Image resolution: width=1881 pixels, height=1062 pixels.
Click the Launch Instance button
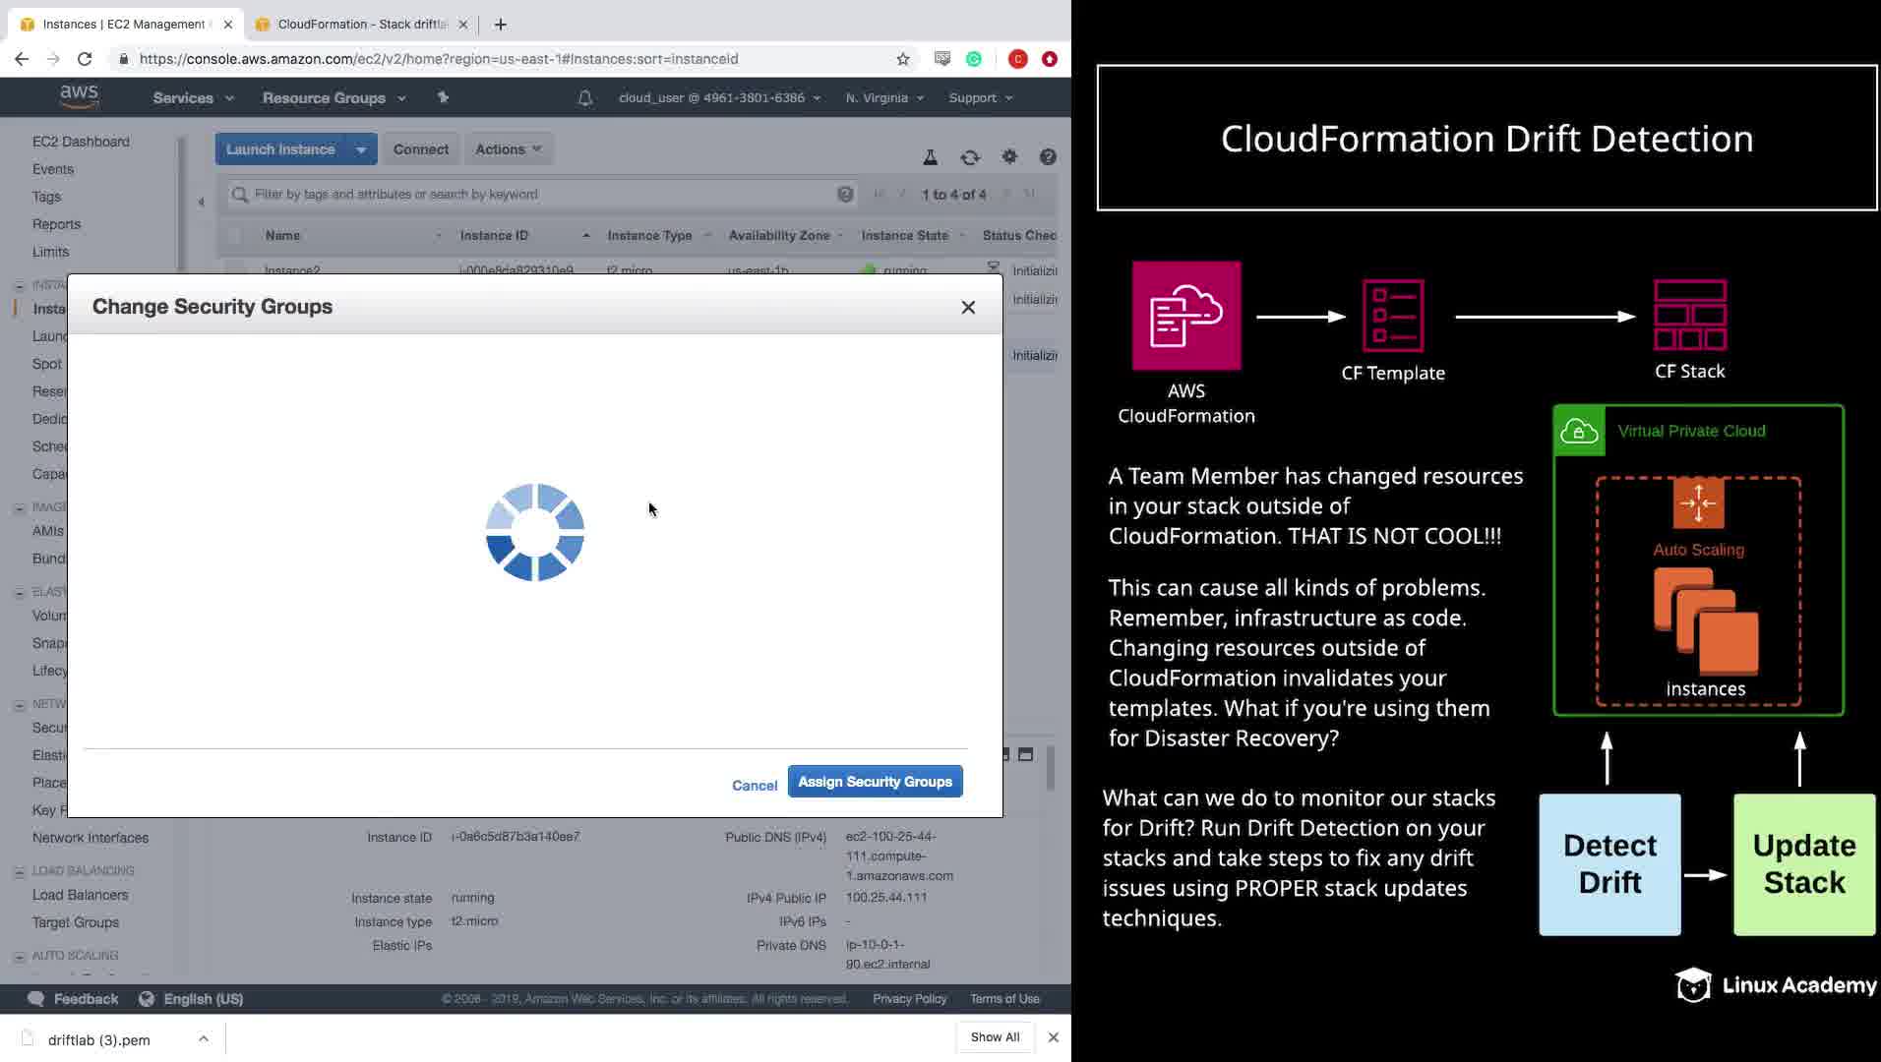[x=281, y=149]
